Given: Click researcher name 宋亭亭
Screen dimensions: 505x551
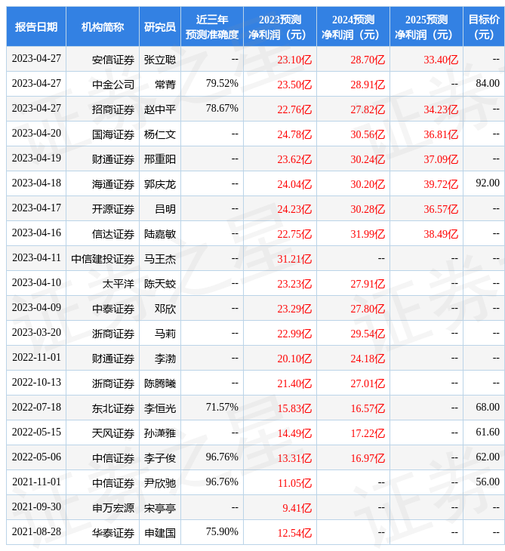Looking at the screenshot, I should tap(160, 508).
